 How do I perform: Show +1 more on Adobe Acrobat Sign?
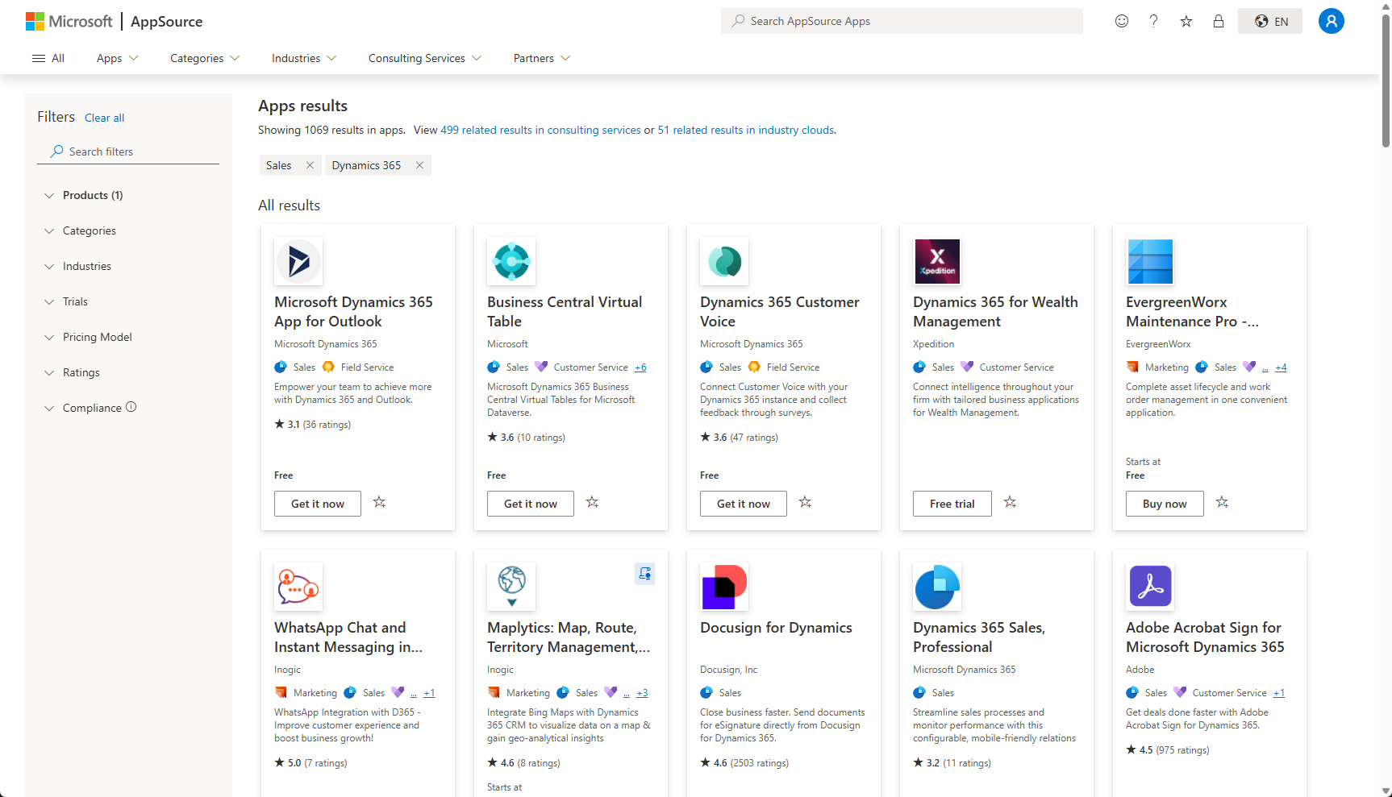(1279, 693)
